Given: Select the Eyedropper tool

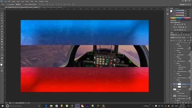Looking at the screenshot, I should pyautogui.click(x=2, y=23).
